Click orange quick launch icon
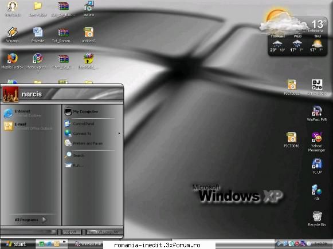Viewport: 333px width, 249px height. (x=57, y=244)
